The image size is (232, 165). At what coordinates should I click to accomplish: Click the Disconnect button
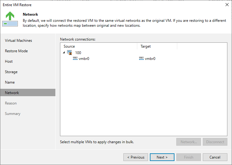(215, 142)
